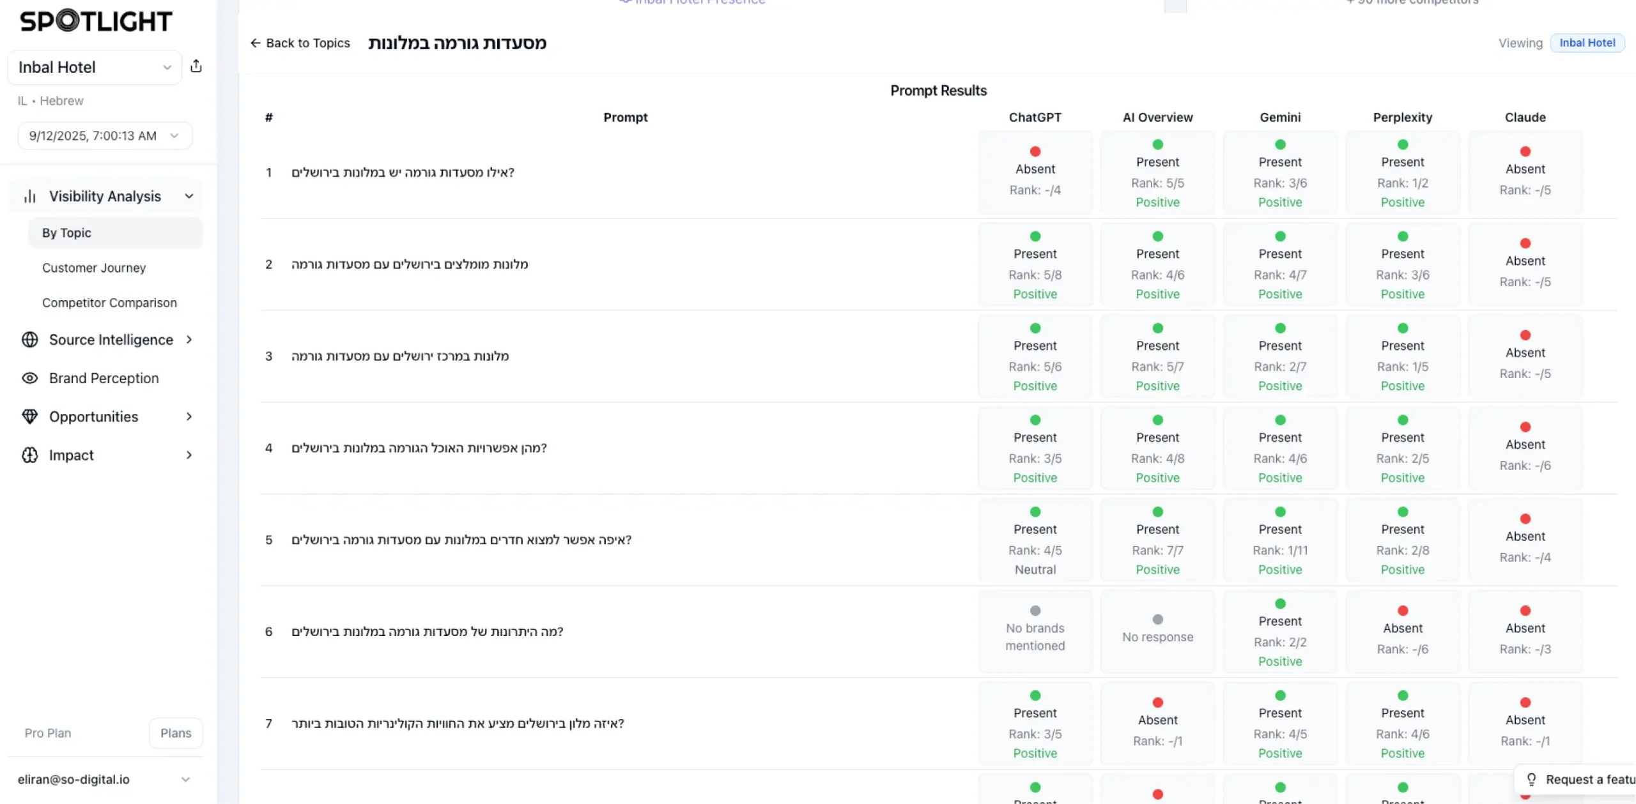The image size is (1636, 804).
Task: Select the By Topic menu item
Action: point(66,233)
